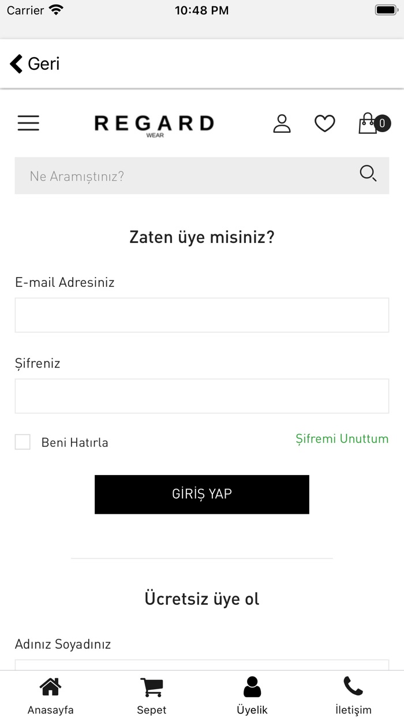Open the hamburger menu
This screenshot has height=718, width=404.
[28, 123]
